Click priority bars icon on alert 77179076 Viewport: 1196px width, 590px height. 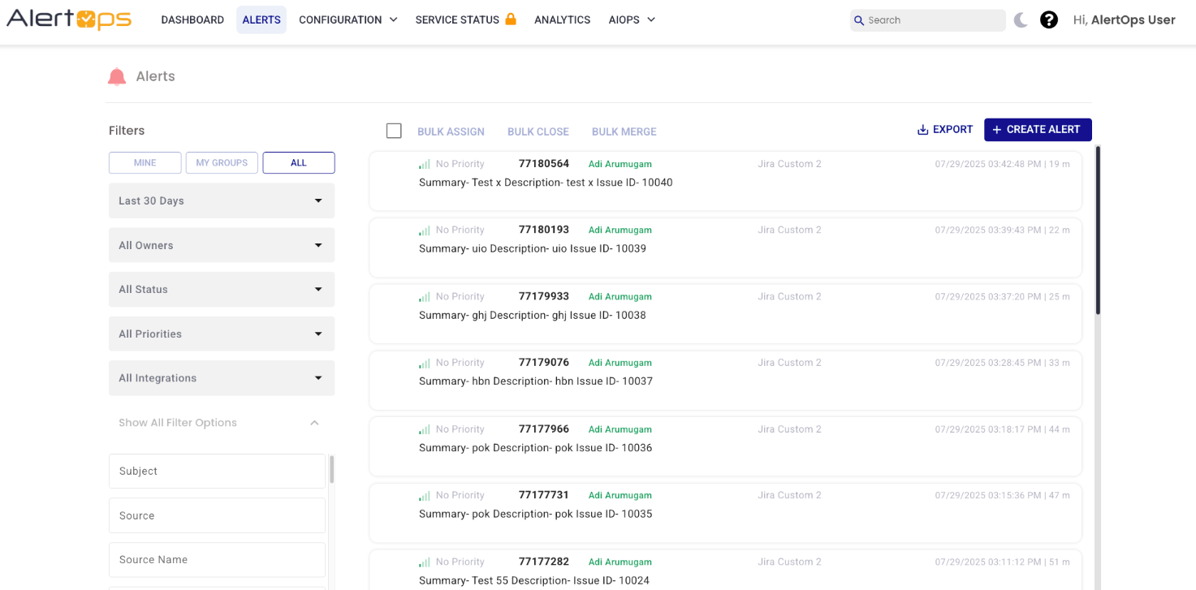tap(425, 363)
